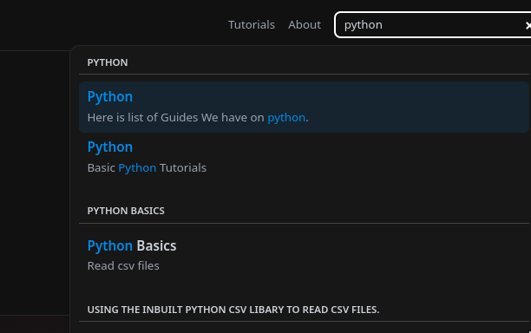This screenshot has height=333, width=531.
Task: Clear the search field with X icon
Action: tap(528, 25)
